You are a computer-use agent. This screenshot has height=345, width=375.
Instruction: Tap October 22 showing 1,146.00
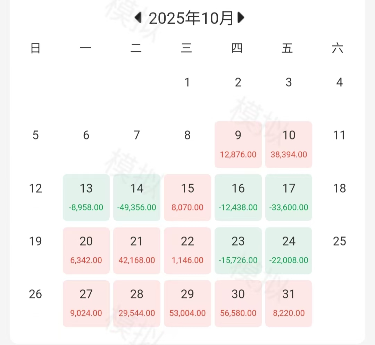tap(187, 250)
